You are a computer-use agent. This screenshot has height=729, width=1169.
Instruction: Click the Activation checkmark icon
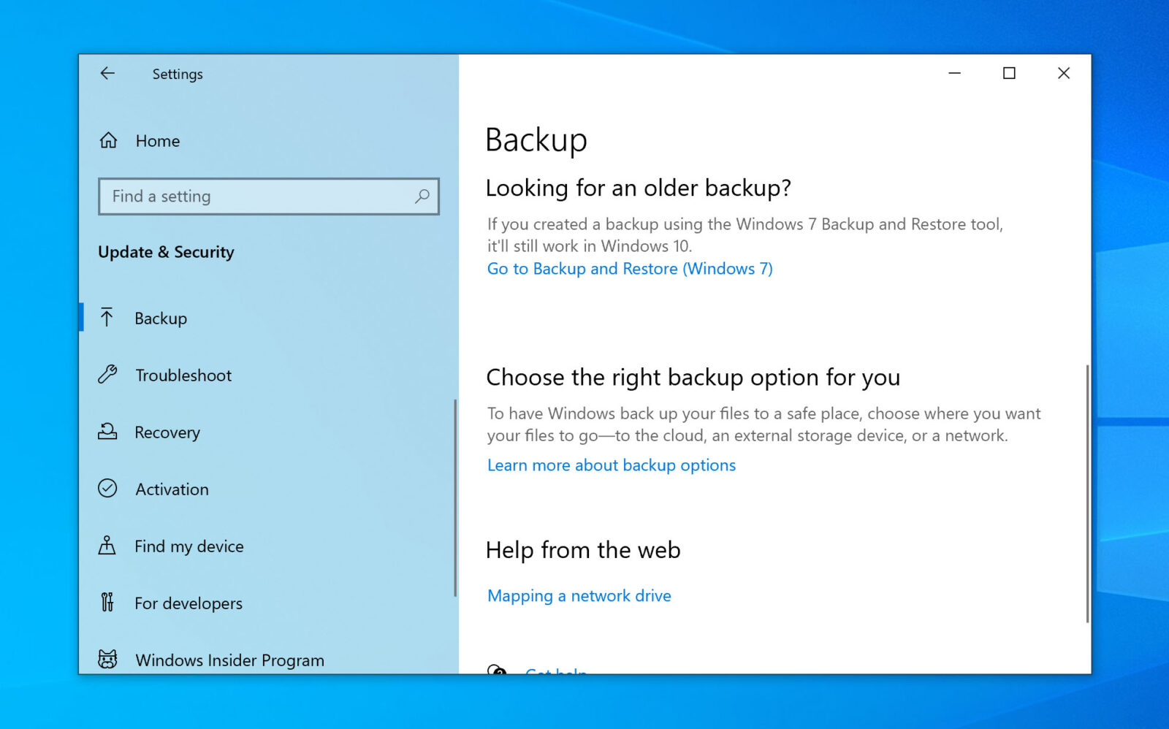pos(107,488)
